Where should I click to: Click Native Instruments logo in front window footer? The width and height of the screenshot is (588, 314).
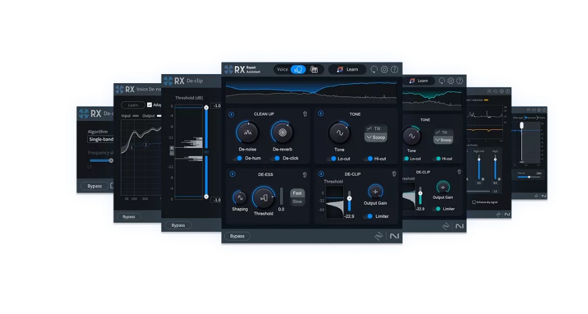[x=395, y=236]
